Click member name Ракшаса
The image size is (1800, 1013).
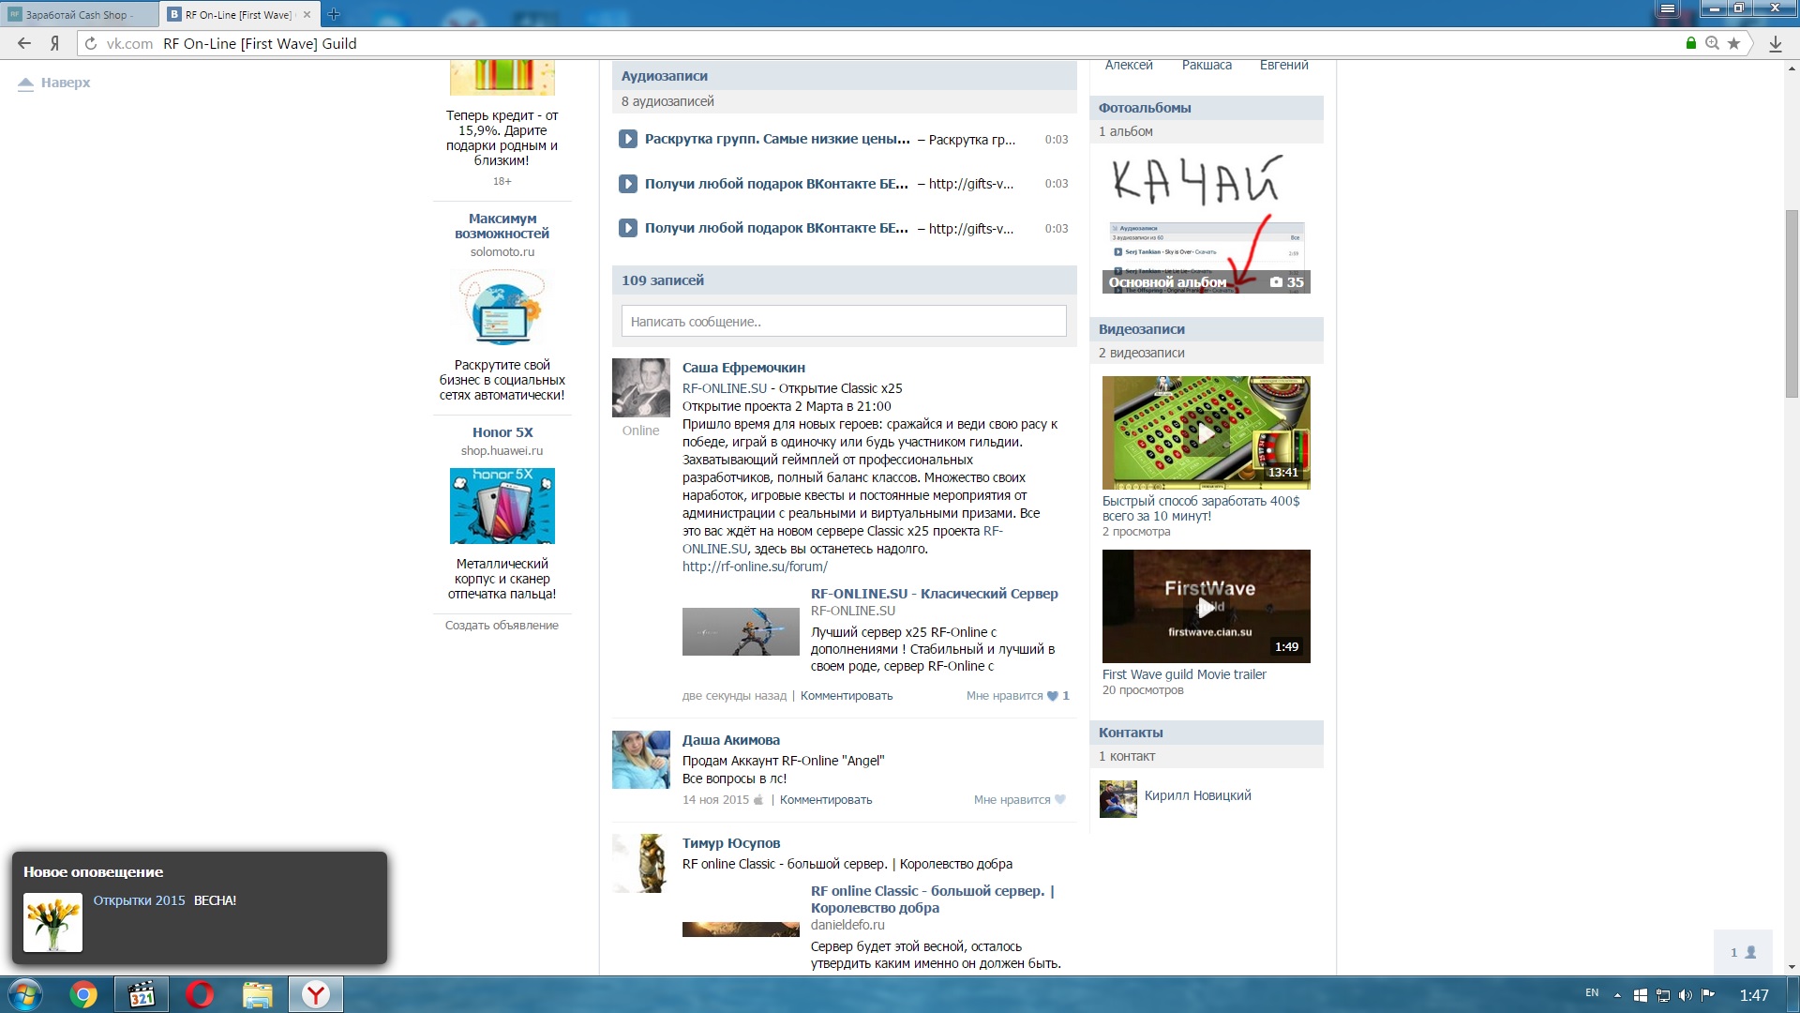pyautogui.click(x=1207, y=65)
